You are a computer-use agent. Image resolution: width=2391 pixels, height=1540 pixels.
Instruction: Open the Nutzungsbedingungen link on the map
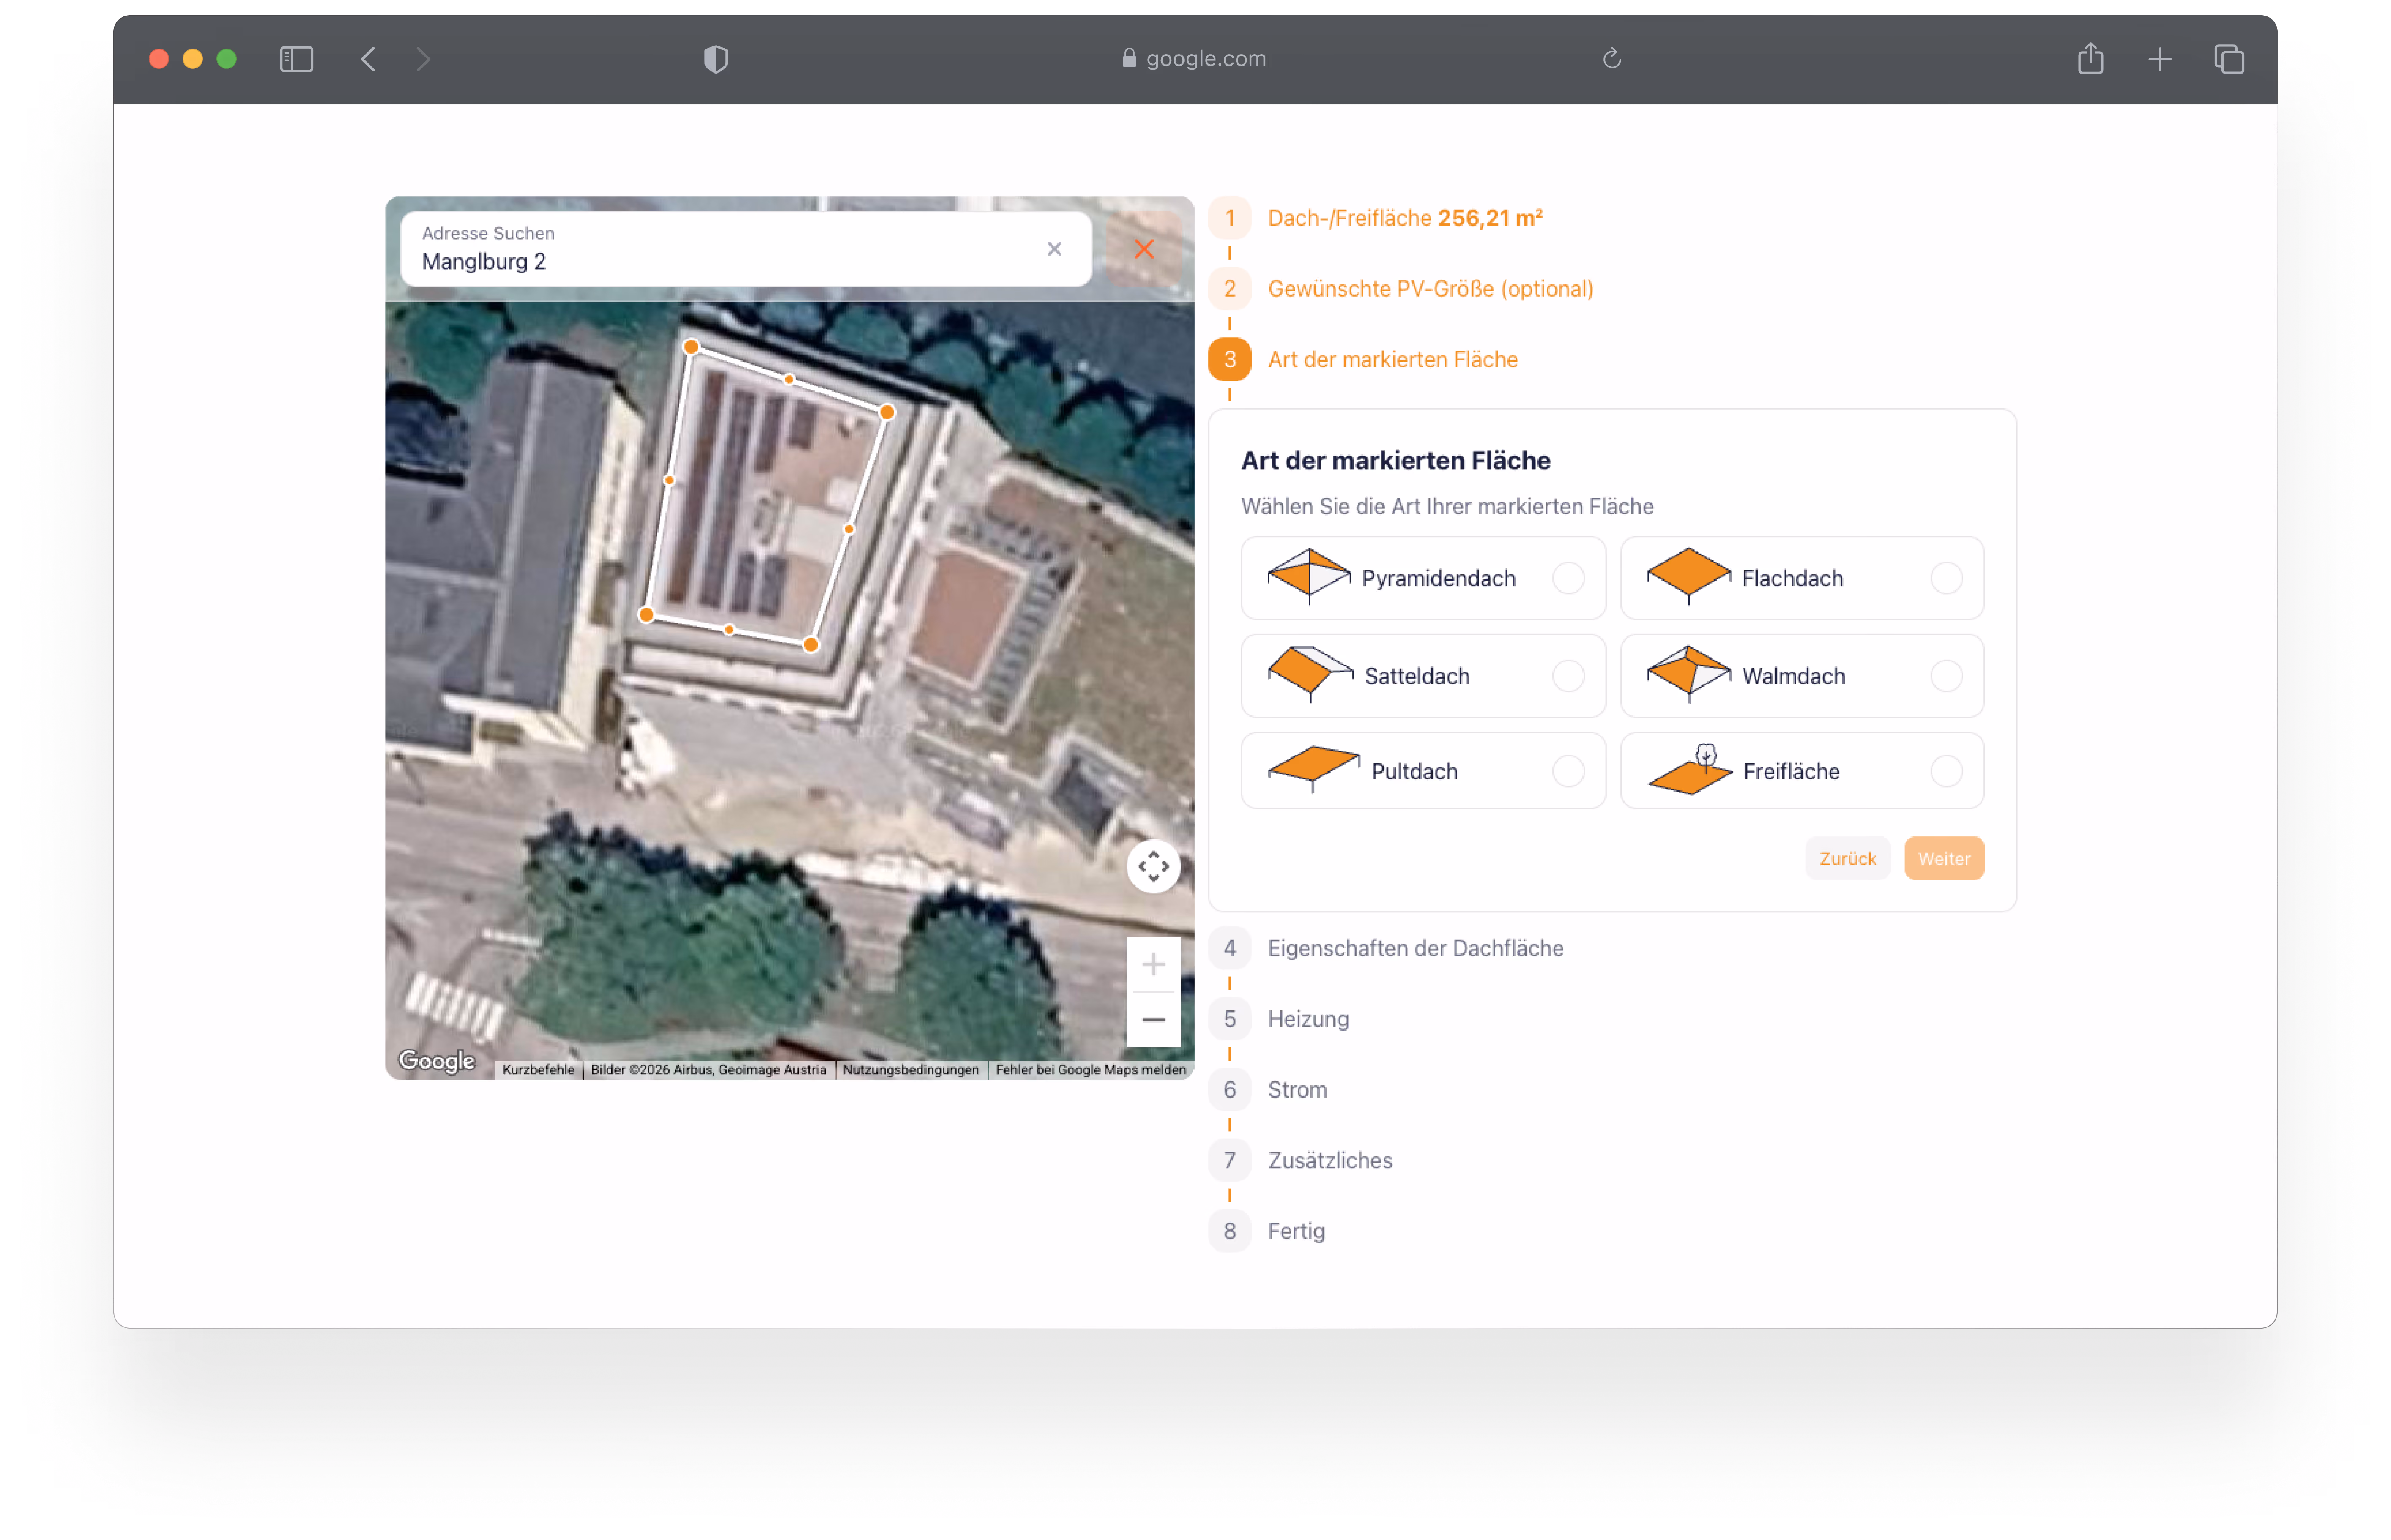pyautogui.click(x=911, y=1069)
